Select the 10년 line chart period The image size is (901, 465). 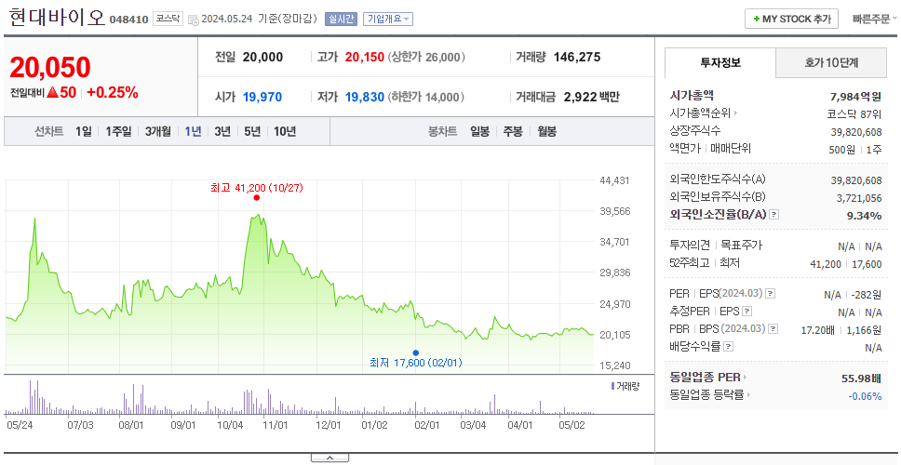tap(285, 131)
